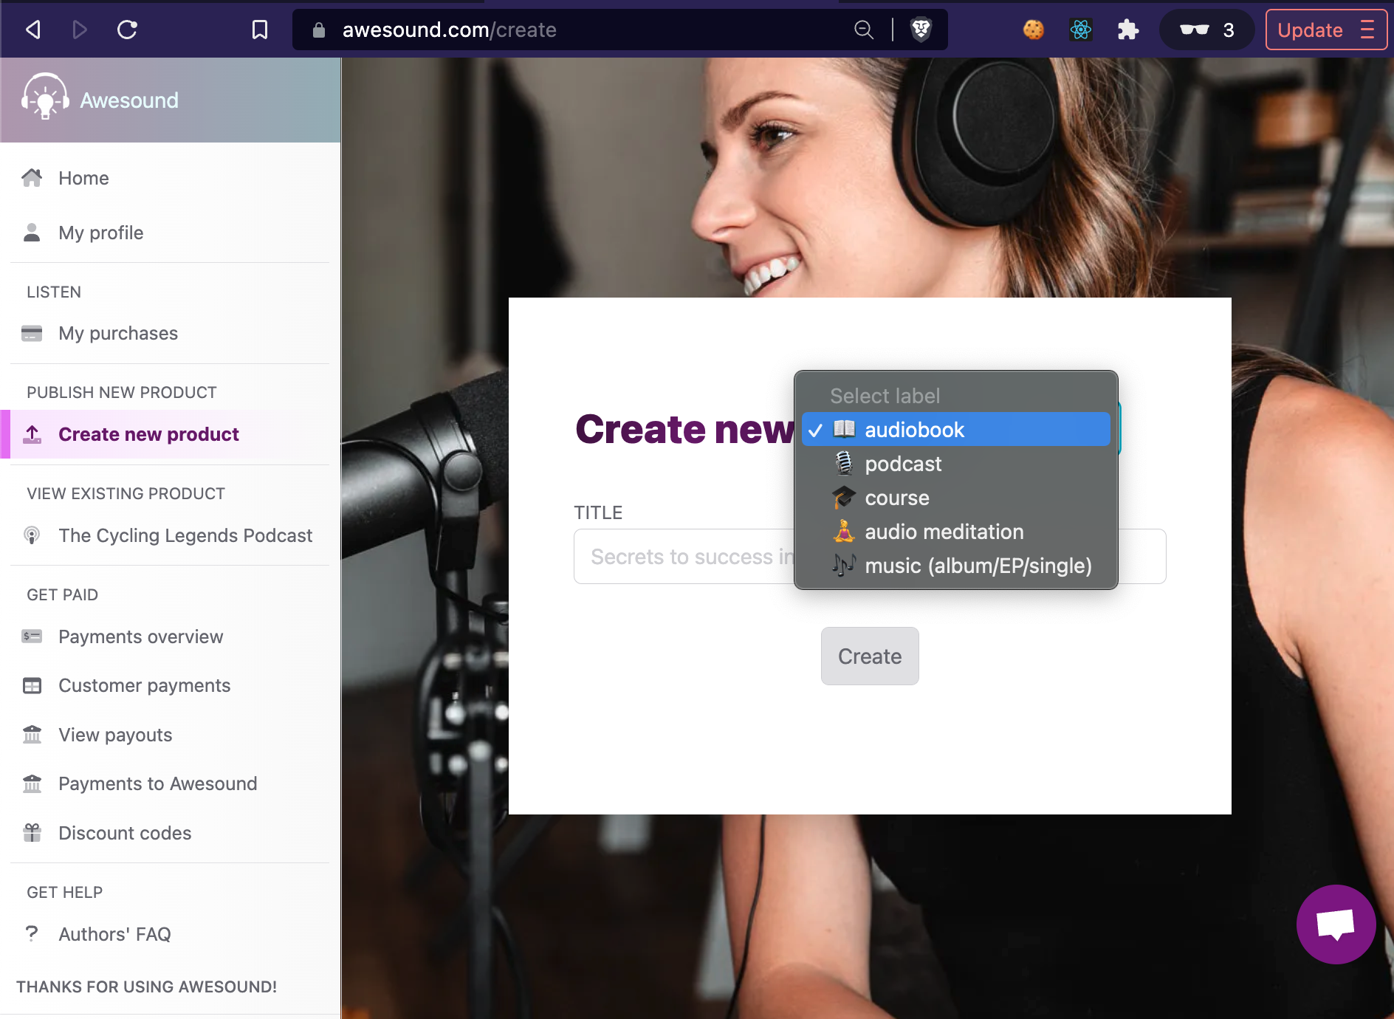Screen dimensions: 1394x1019
Task: Select podcast from the label dropdown
Action: [x=902, y=464]
